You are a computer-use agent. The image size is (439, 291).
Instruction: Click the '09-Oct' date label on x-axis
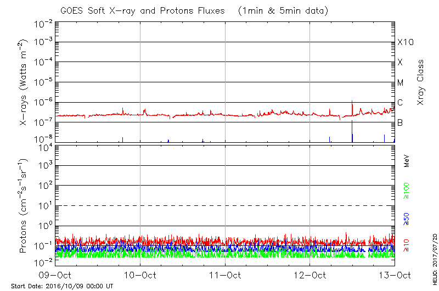tap(55, 275)
